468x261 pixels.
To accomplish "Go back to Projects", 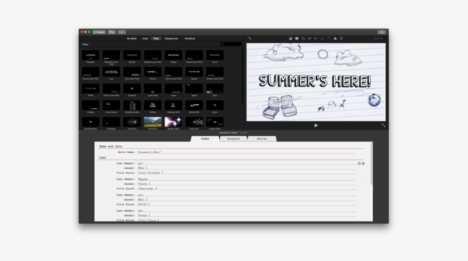I will 99,32.
